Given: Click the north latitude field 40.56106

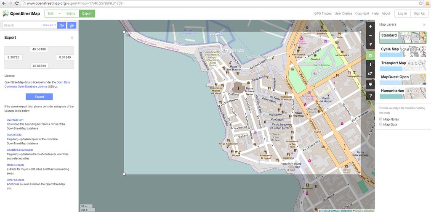Looking at the screenshot, I should click(39, 50).
